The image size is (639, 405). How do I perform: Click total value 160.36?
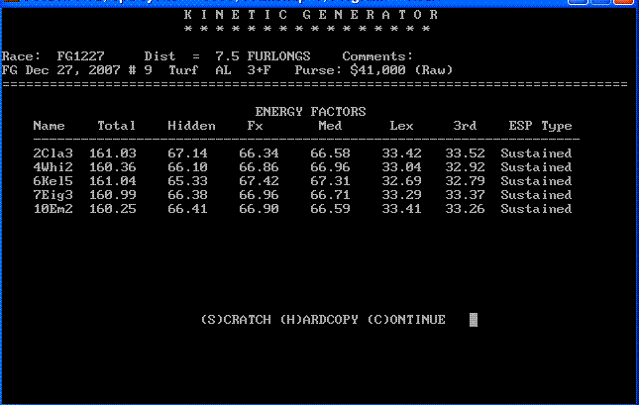(x=113, y=167)
